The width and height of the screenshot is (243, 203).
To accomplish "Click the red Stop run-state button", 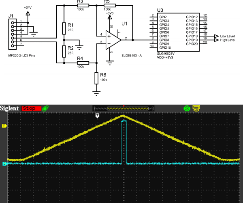I will [32, 108].
